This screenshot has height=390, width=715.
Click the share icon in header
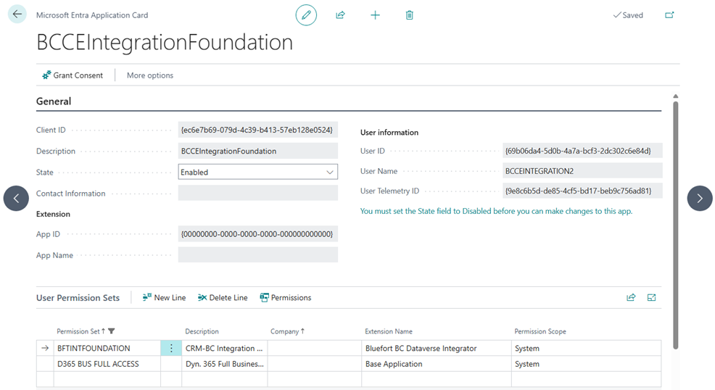pyautogui.click(x=340, y=14)
